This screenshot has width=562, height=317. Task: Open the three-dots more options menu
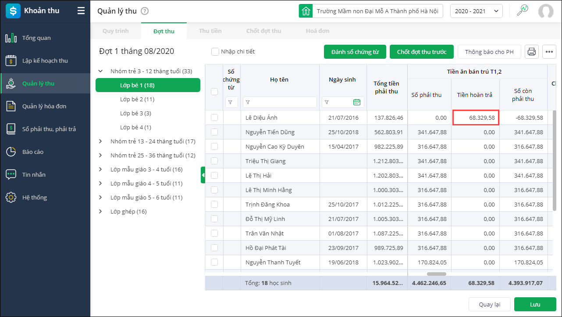pos(549,52)
